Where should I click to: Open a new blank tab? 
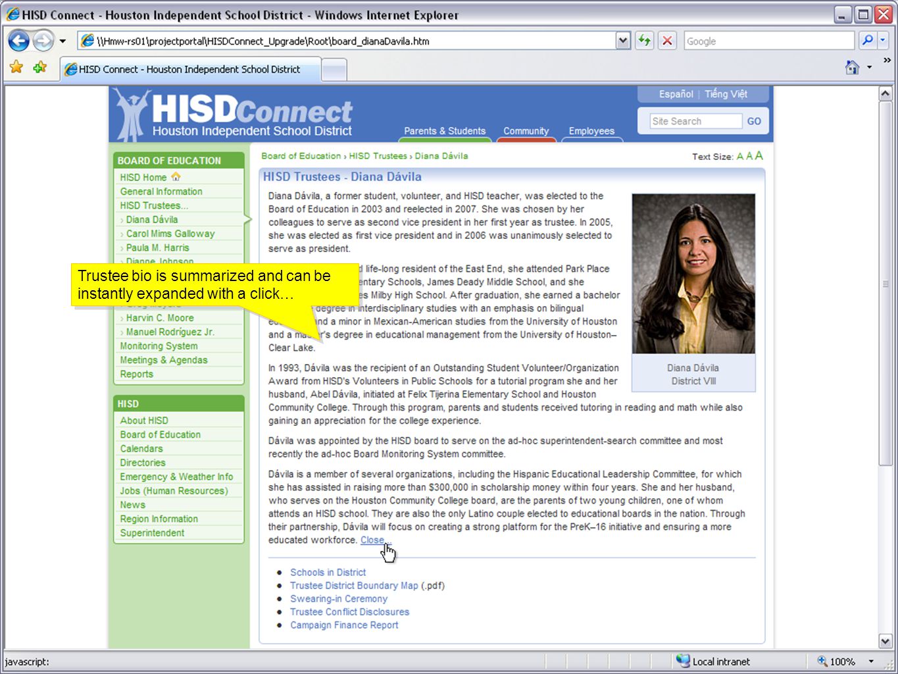(334, 70)
